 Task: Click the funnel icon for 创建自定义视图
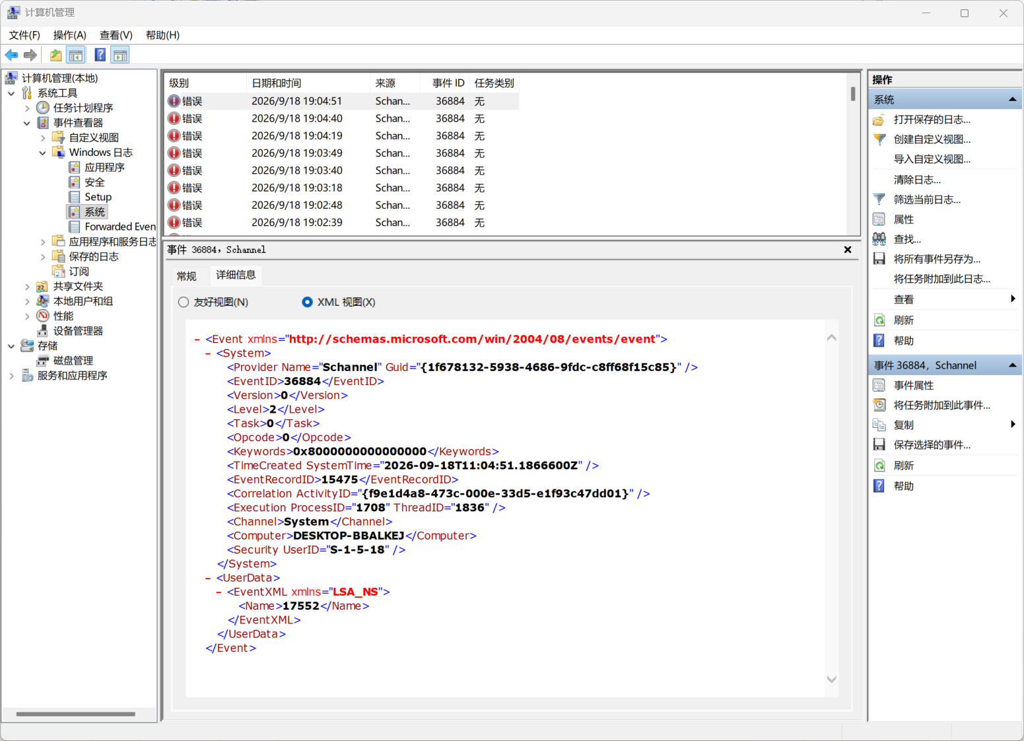tap(879, 139)
